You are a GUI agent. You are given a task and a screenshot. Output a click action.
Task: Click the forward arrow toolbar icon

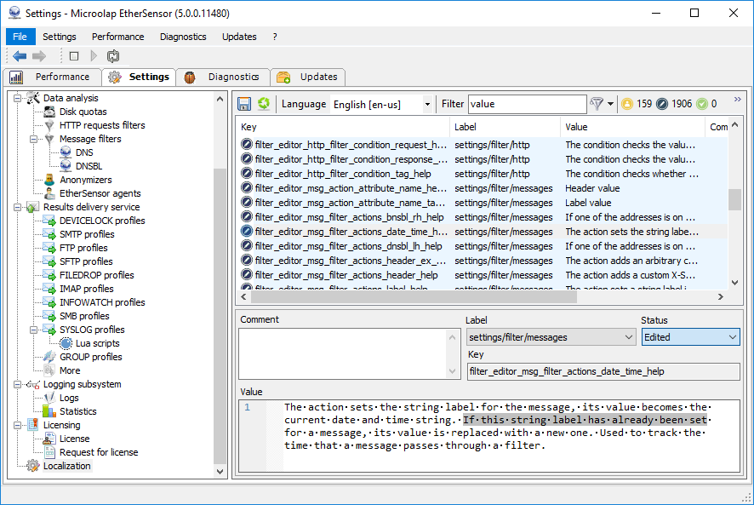click(39, 56)
